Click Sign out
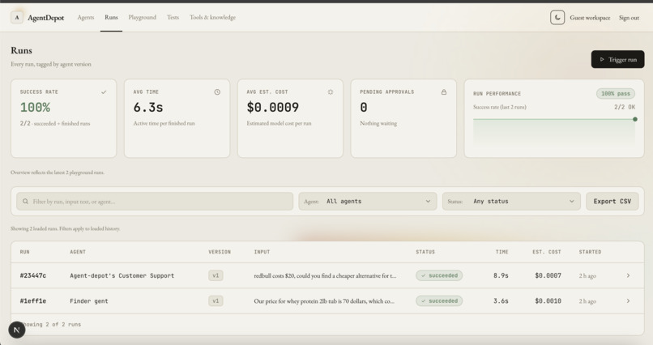Image resolution: width=653 pixels, height=345 pixels. (x=629, y=18)
